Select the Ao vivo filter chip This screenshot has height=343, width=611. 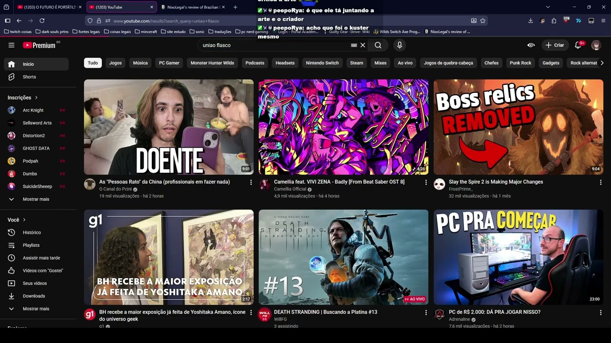pos(405,63)
